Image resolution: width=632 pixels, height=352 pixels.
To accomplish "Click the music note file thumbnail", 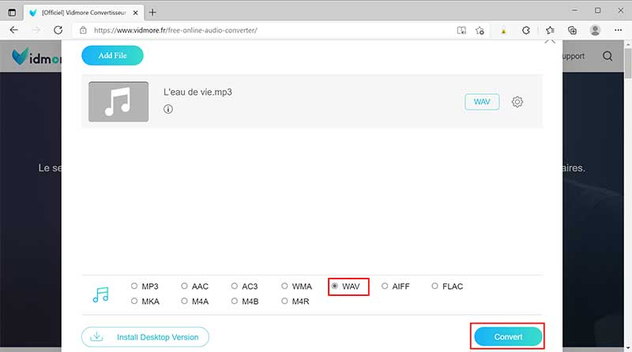I will pyautogui.click(x=118, y=101).
